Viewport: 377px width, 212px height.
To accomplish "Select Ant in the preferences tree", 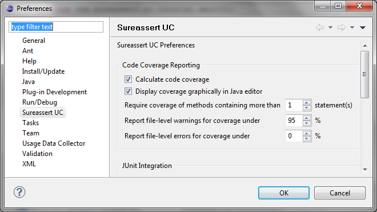I will (x=27, y=51).
